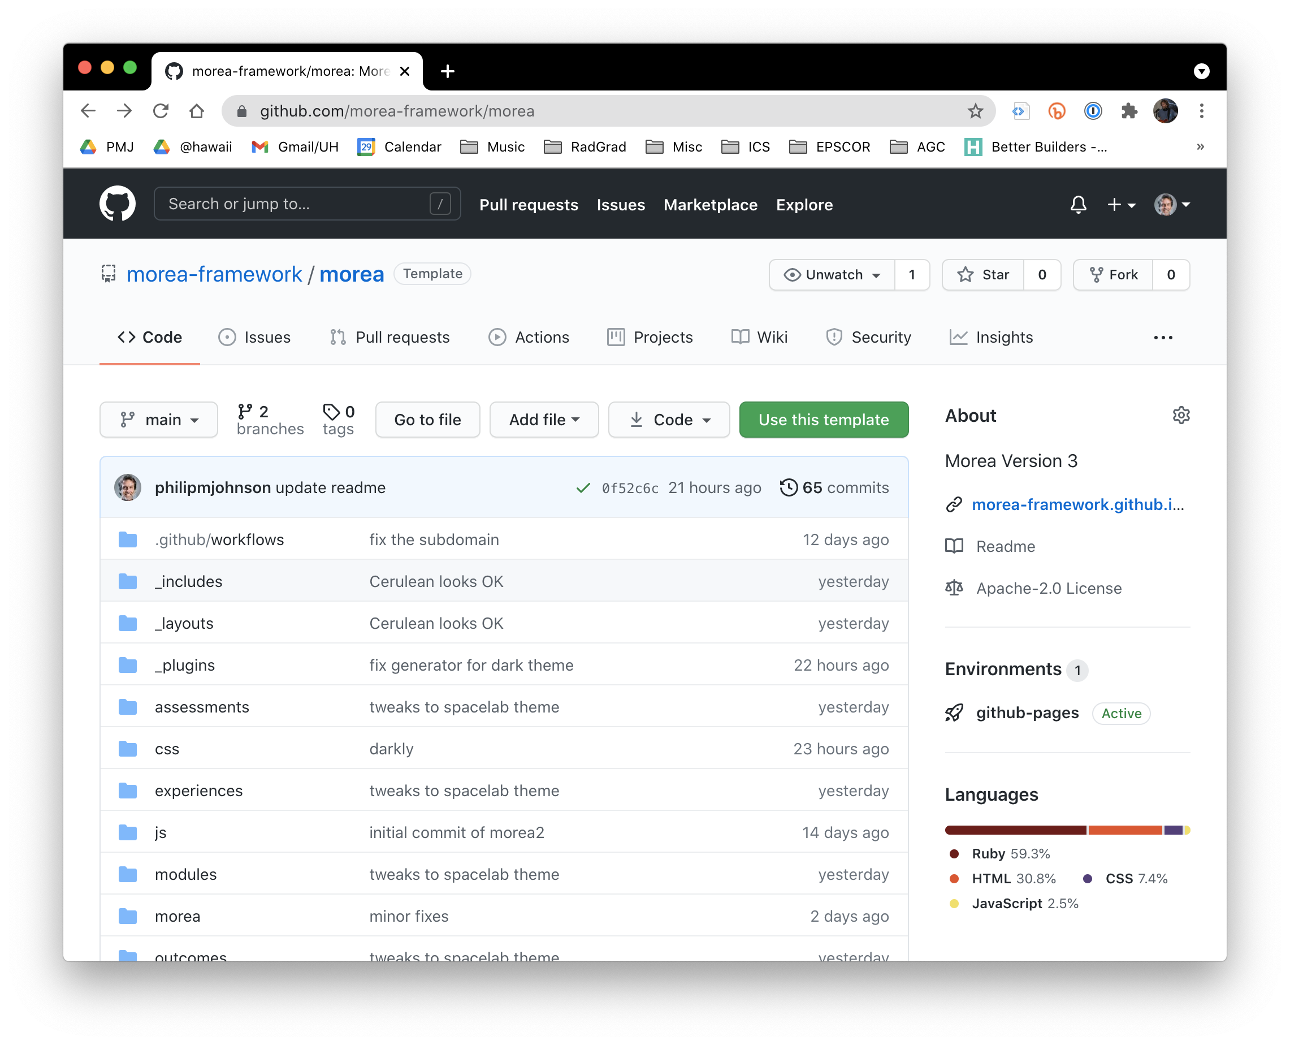Click the _includes folder icon
The image size is (1290, 1045).
(x=128, y=581)
